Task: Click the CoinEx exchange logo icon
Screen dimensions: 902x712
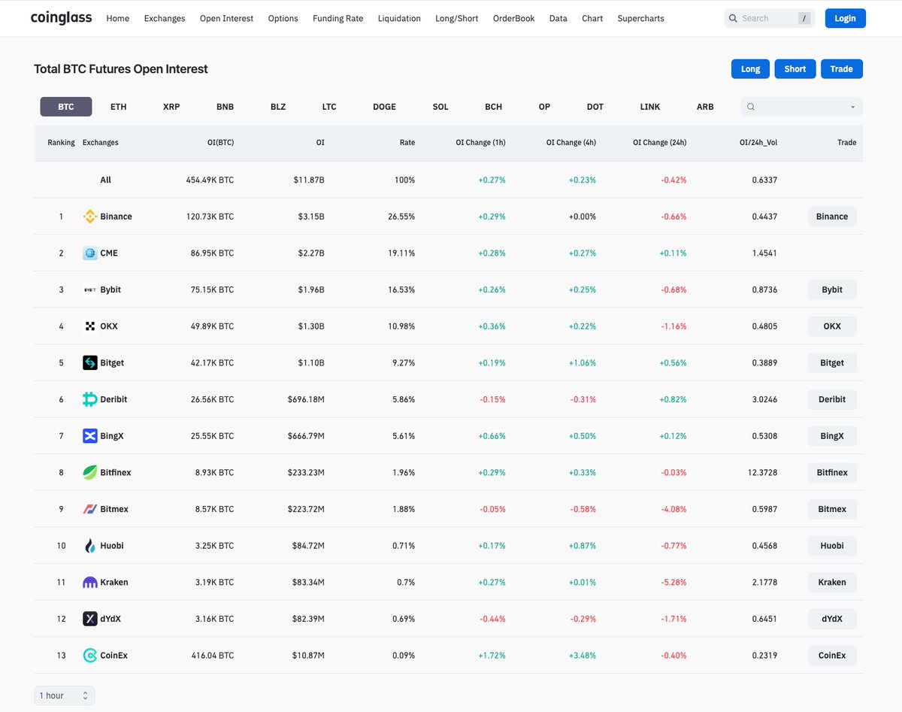Action: (89, 656)
